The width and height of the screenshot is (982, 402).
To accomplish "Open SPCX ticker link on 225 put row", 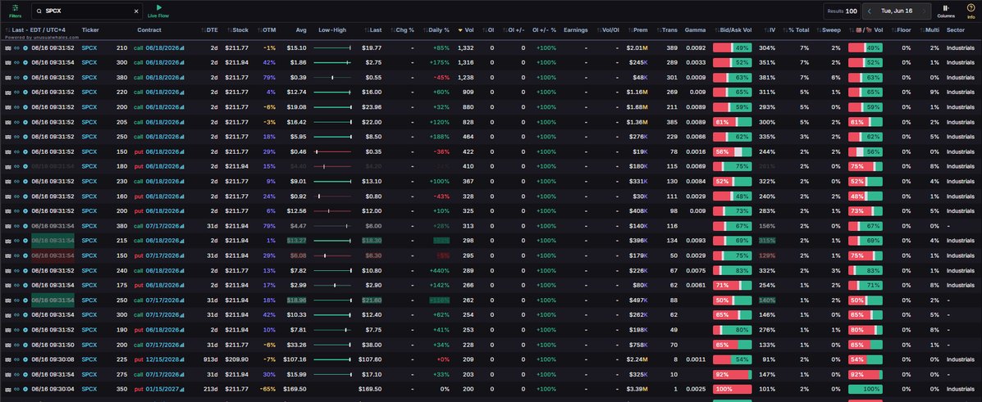I will (89, 359).
